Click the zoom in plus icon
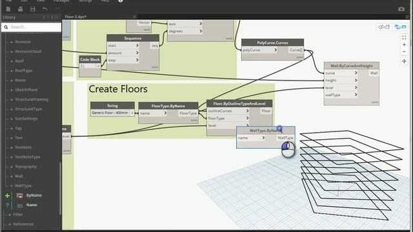 (x=404, y=44)
